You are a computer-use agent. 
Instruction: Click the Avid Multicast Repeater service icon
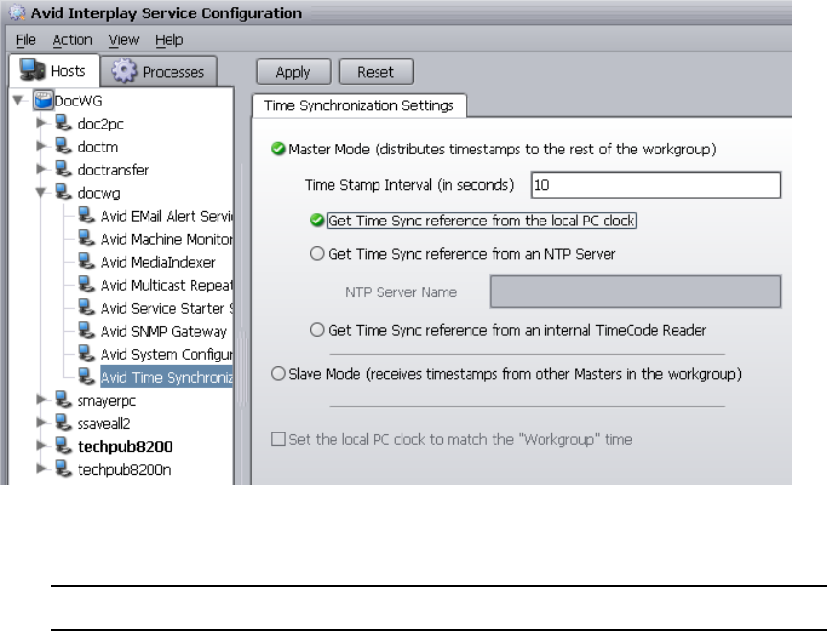86,285
